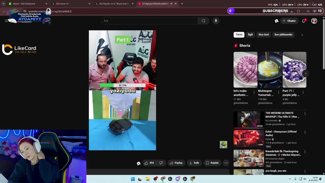Select the Son yüklenenler filter chip
Screen dimensions: 325x183
pyautogui.click(x=283, y=35)
